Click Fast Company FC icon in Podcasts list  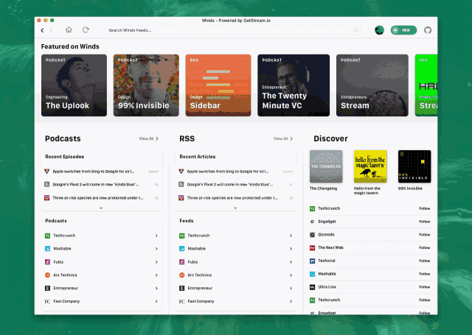(x=47, y=301)
